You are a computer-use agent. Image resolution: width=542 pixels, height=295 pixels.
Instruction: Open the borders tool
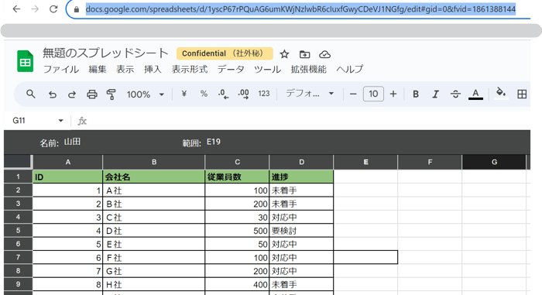click(522, 94)
